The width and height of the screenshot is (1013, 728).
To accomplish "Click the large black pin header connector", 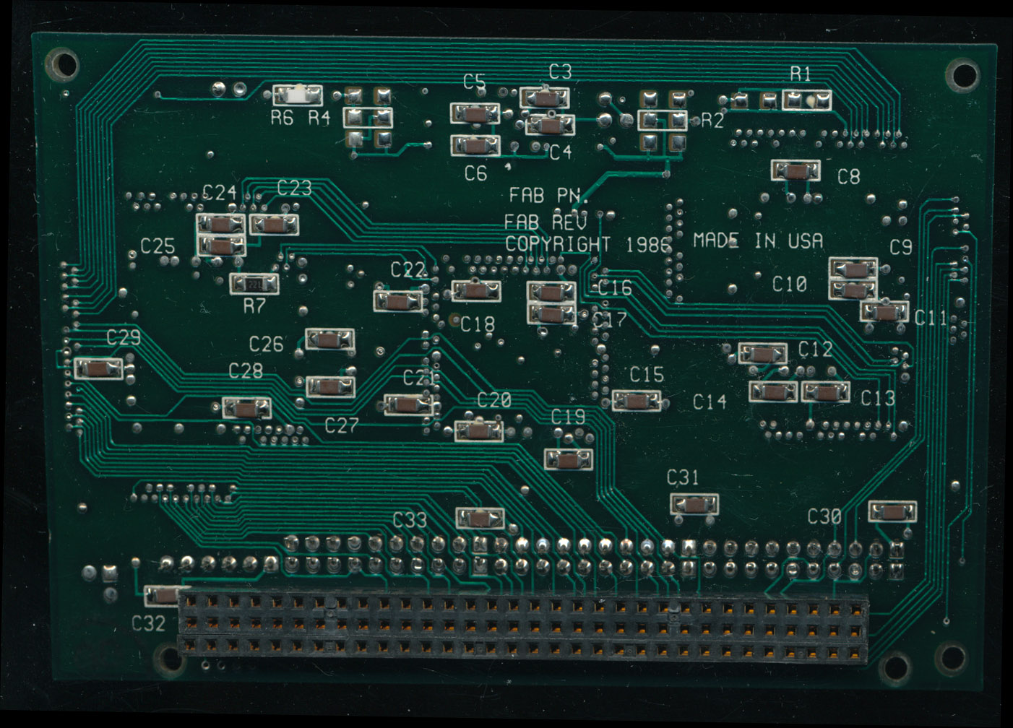I will [x=522, y=625].
